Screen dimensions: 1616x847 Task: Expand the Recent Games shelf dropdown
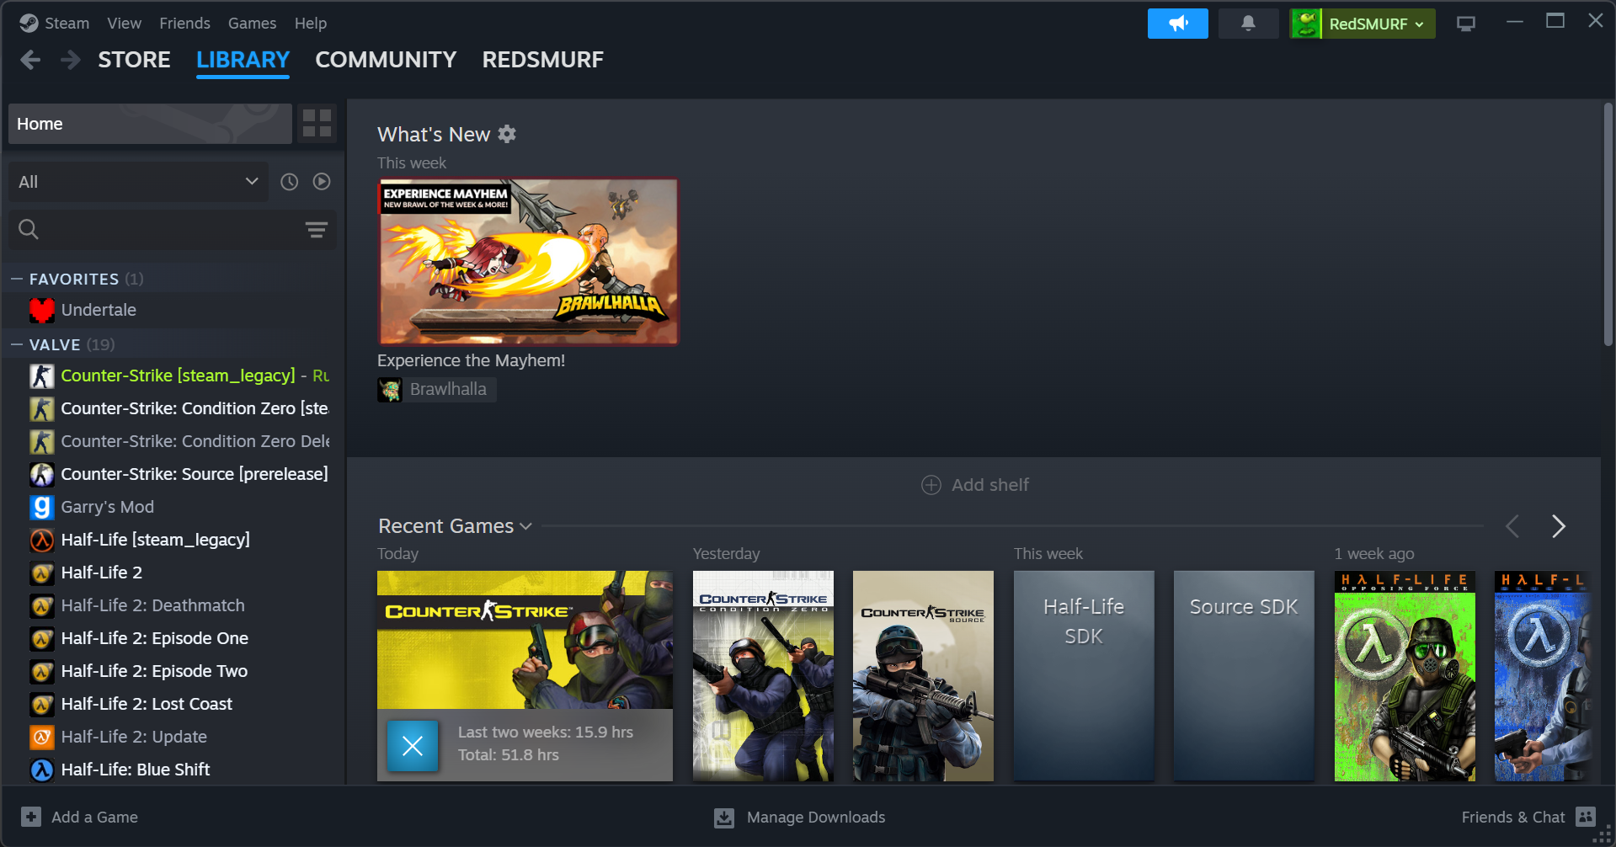pos(526,526)
